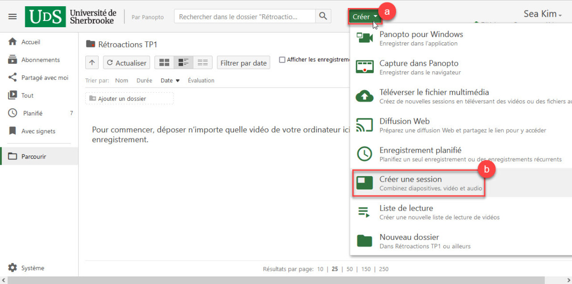
Task: Open Partagé avec moi section
Action: click(x=44, y=78)
